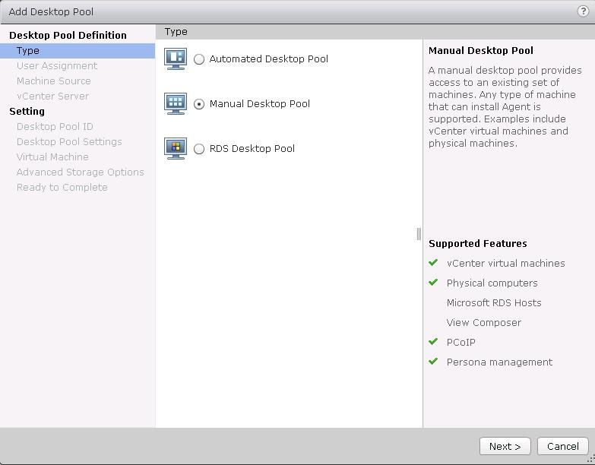This screenshot has height=465, width=595.
Task: Select the Manual Desktop Pool radio button
Action: coord(199,104)
